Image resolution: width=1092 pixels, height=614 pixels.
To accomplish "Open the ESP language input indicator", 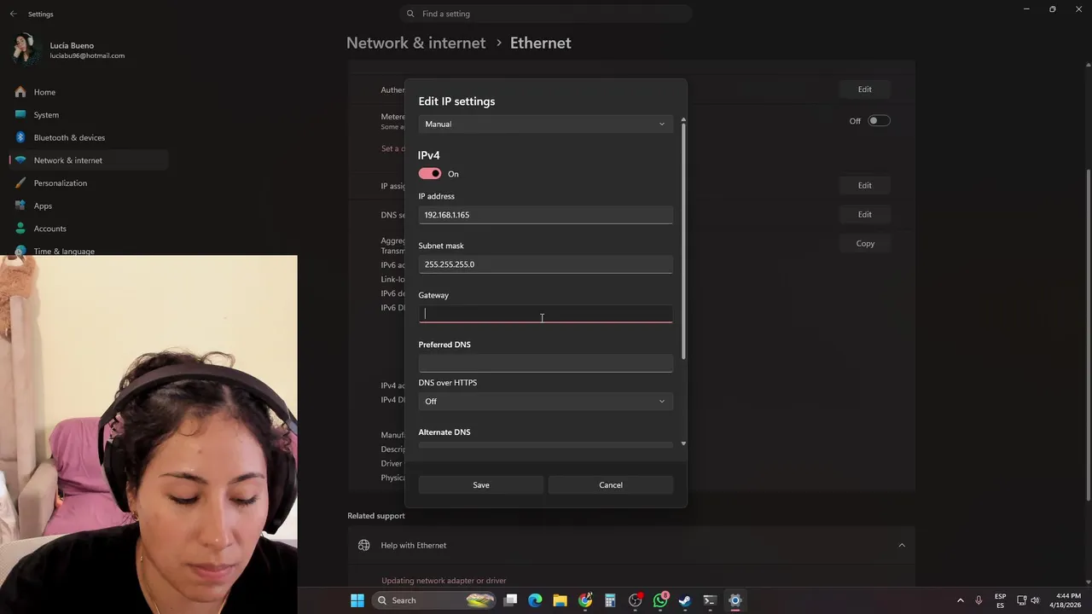I will (1000, 600).
